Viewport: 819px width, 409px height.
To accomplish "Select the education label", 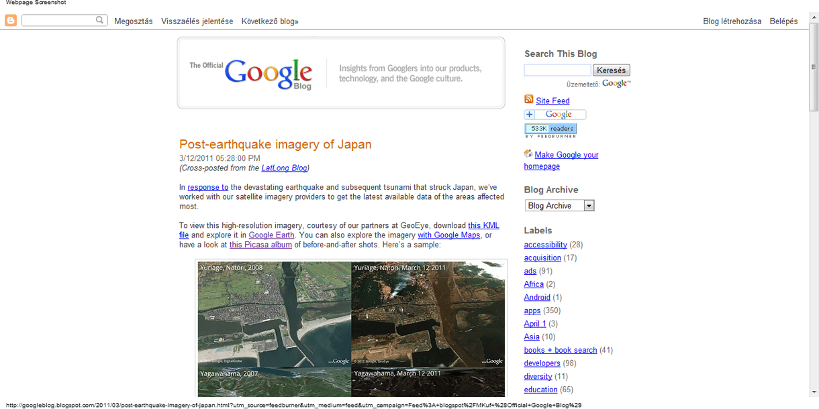I will click(540, 390).
